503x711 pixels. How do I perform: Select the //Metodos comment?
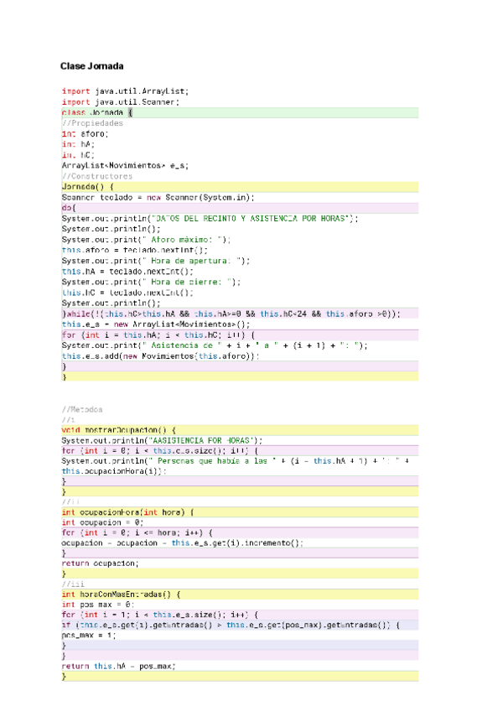click(x=82, y=409)
